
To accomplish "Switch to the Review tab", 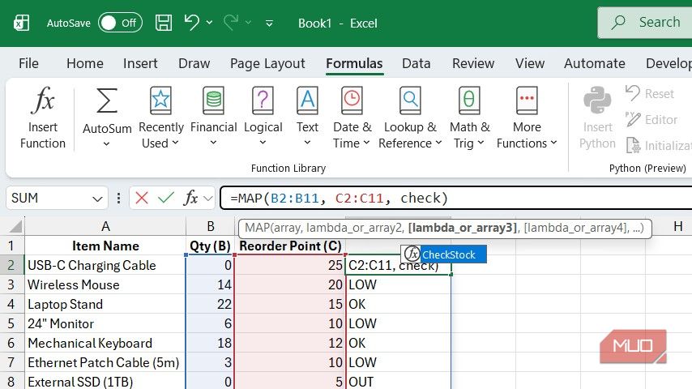I will [x=472, y=63].
